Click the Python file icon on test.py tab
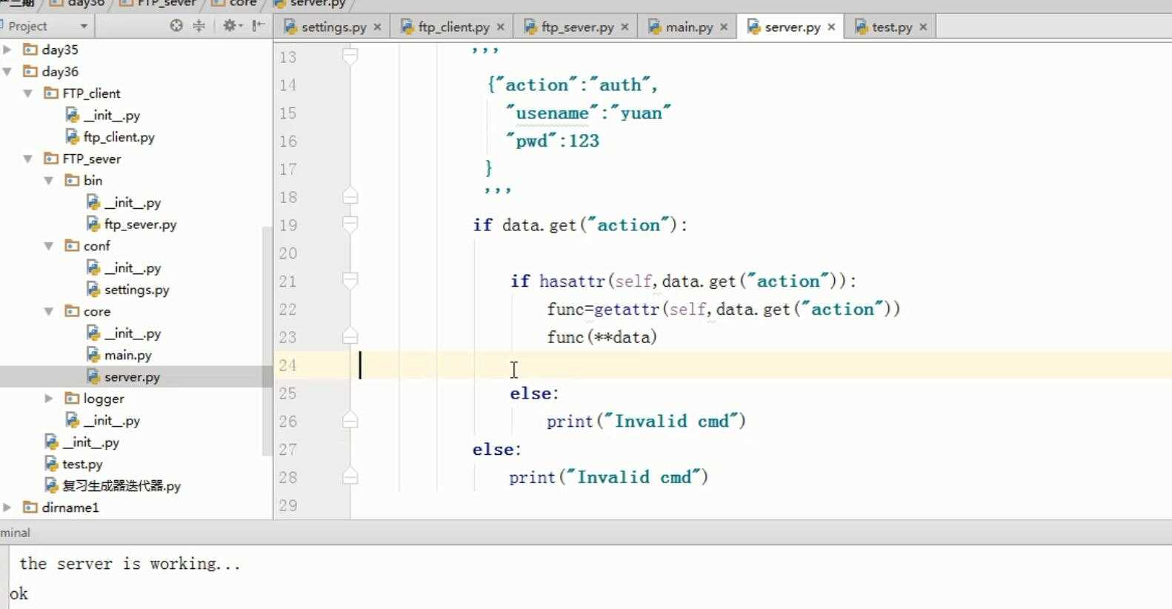This screenshot has width=1172, height=609. [861, 27]
